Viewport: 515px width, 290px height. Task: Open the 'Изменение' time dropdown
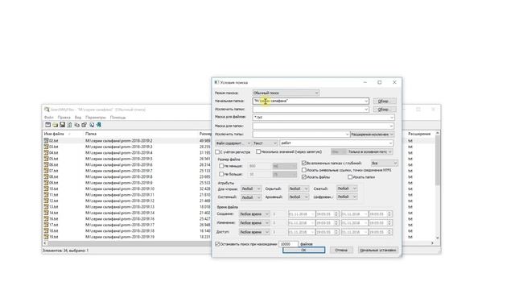(254, 223)
